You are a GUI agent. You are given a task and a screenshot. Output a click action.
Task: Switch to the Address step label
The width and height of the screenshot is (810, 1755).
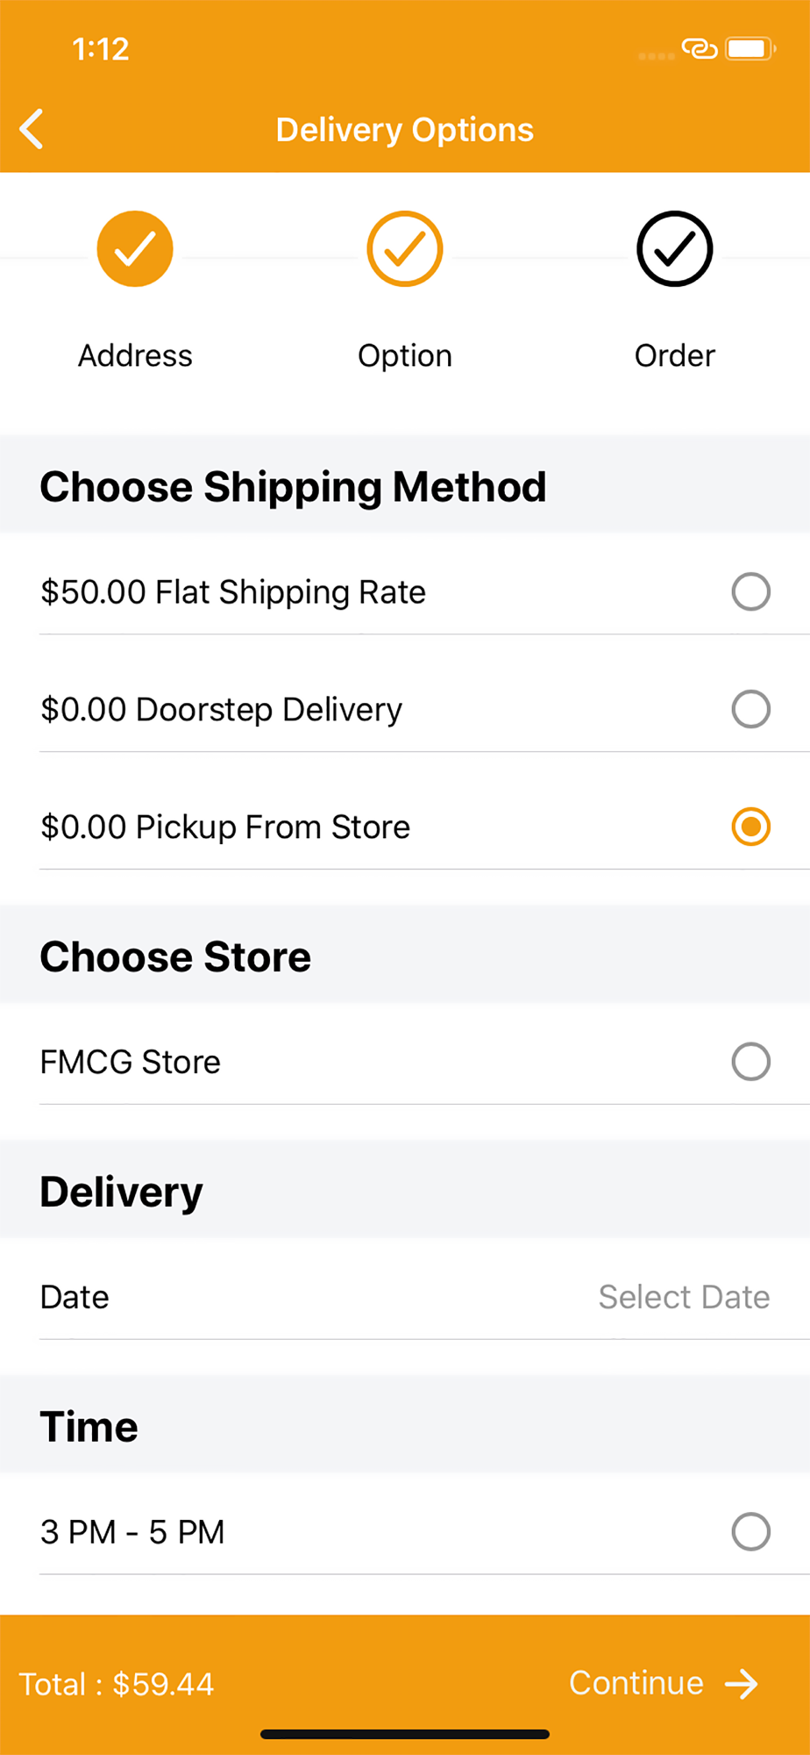[x=135, y=355]
